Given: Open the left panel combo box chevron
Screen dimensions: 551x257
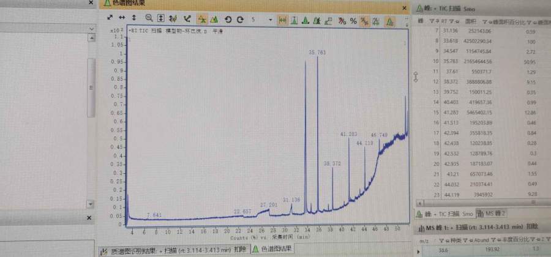Looking at the screenshot, I should 91,29.
